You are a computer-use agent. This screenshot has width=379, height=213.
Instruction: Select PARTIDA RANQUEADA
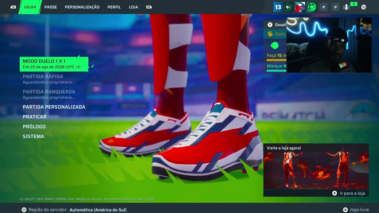49,94
